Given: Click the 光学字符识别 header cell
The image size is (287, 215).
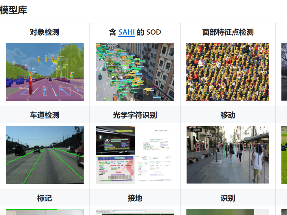Looking at the screenshot, I should coord(135,115).
